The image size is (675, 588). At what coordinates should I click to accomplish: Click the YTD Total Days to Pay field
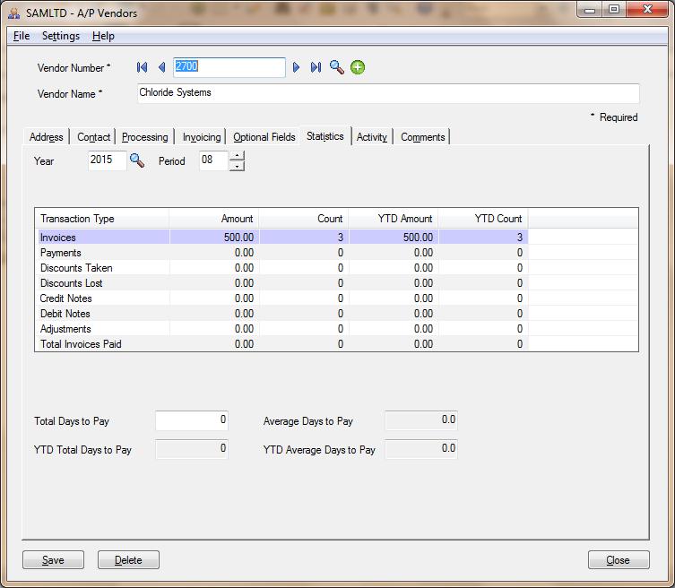click(192, 449)
